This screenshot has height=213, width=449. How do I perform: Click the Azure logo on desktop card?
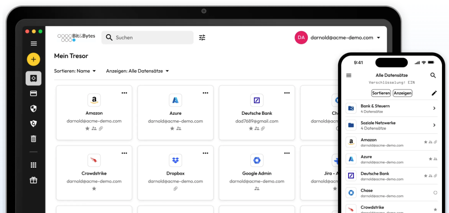pyautogui.click(x=175, y=100)
